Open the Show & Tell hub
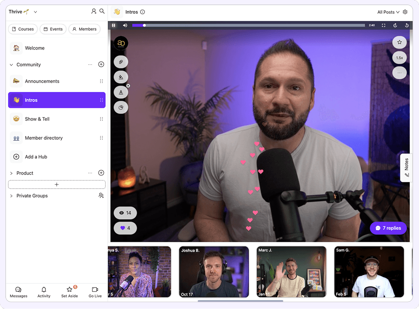The width and height of the screenshot is (419, 309). tap(57, 119)
